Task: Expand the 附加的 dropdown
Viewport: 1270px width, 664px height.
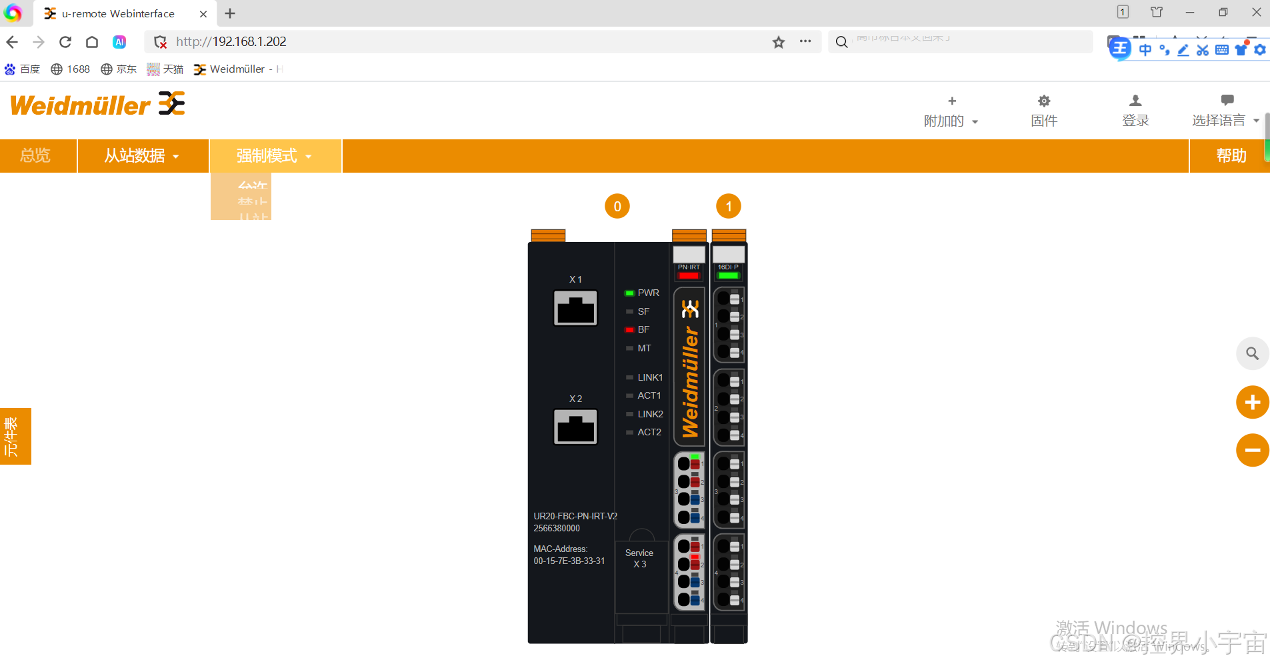Action: [951, 111]
